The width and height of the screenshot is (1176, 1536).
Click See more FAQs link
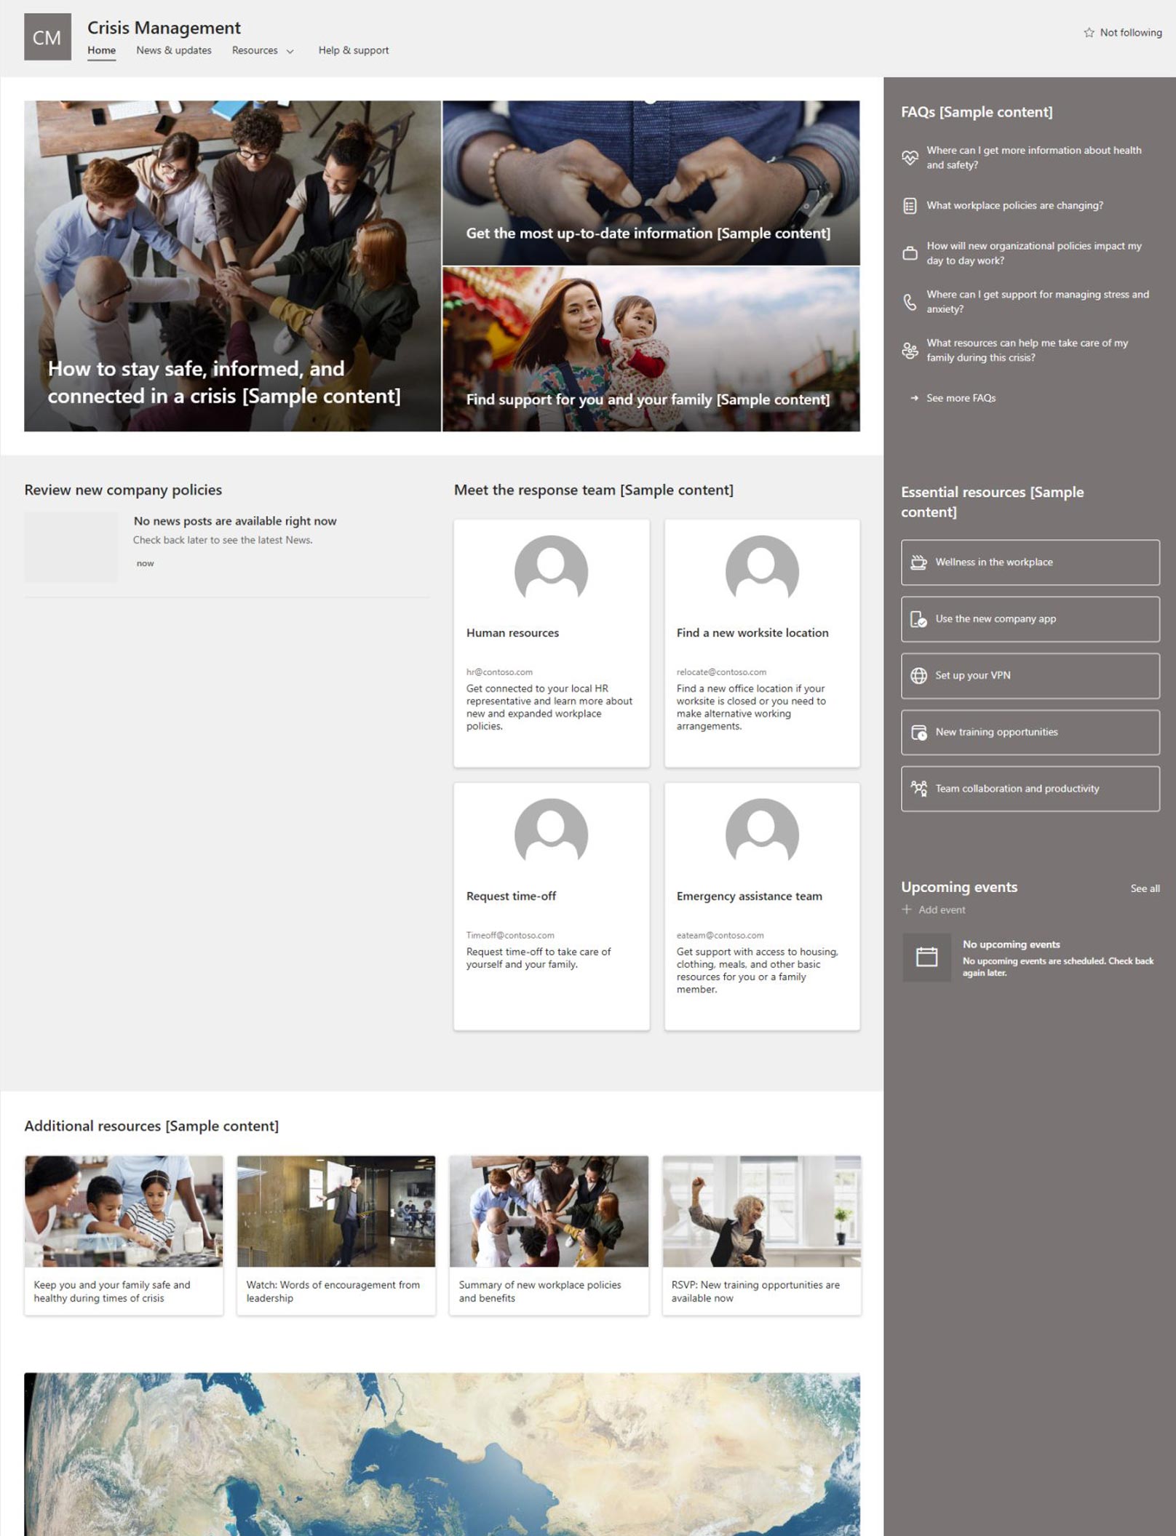(961, 398)
